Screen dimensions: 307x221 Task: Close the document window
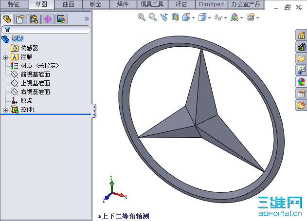(x=299, y=7)
